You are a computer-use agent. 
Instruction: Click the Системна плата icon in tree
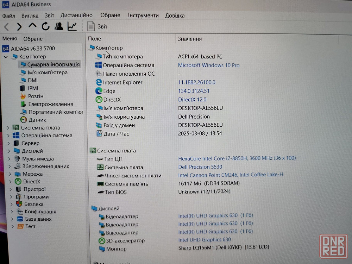point(16,127)
